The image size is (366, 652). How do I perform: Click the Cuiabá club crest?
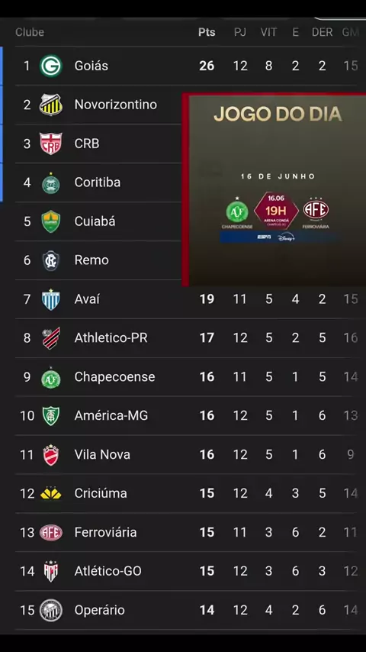coord(50,221)
